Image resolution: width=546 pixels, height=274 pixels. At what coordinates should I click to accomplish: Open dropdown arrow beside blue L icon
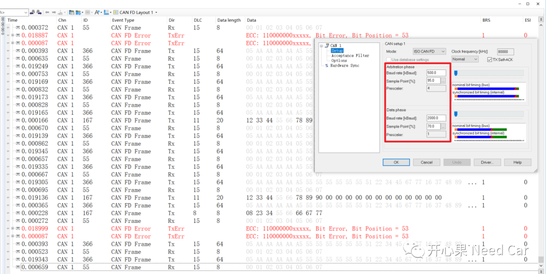click(x=110, y=13)
